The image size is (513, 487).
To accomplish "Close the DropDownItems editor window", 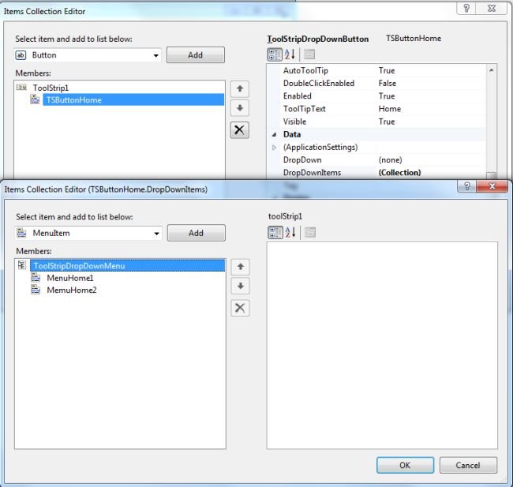I will pos(492,186).
